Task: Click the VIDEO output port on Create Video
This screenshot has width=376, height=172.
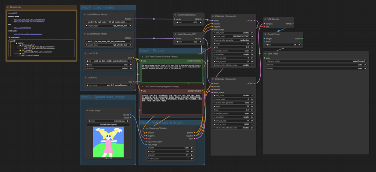Action: (302, 39)
